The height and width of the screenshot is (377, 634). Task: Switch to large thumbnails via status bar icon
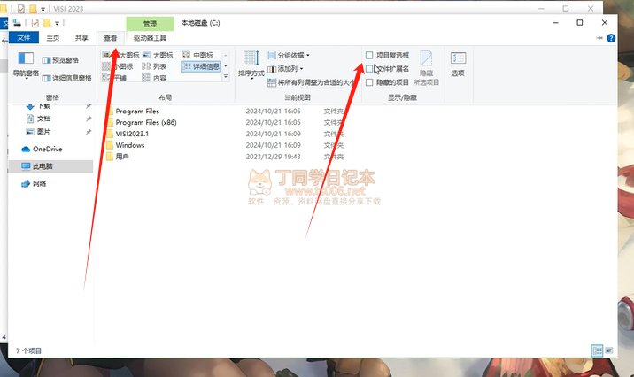click(x=609, y=350)
